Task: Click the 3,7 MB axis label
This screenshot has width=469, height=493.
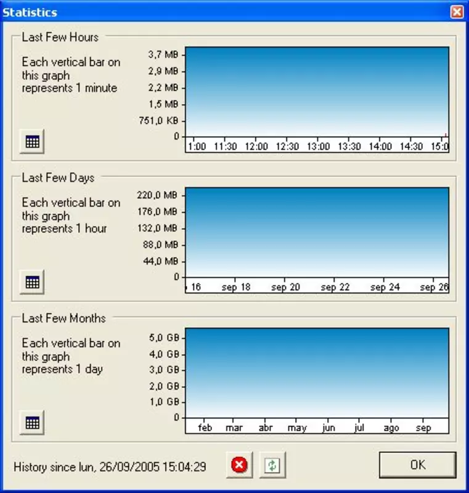Action: [163, 54]
